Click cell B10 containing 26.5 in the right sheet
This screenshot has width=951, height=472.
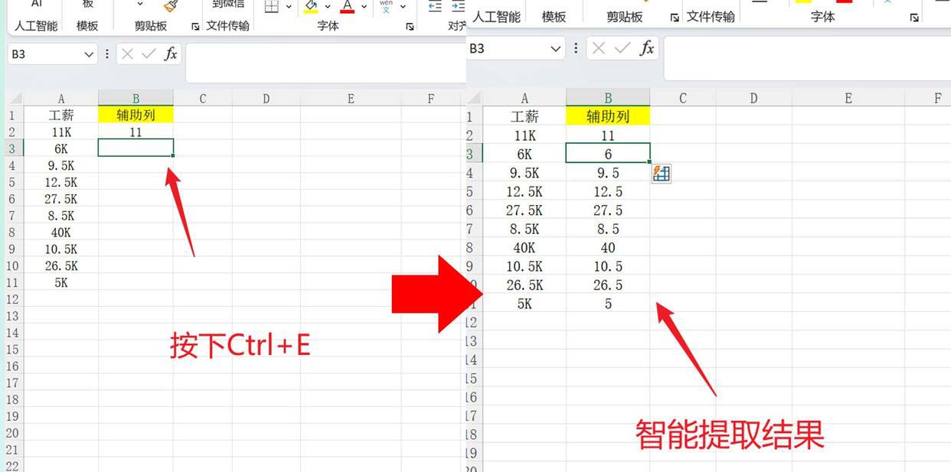click(608, 285)
